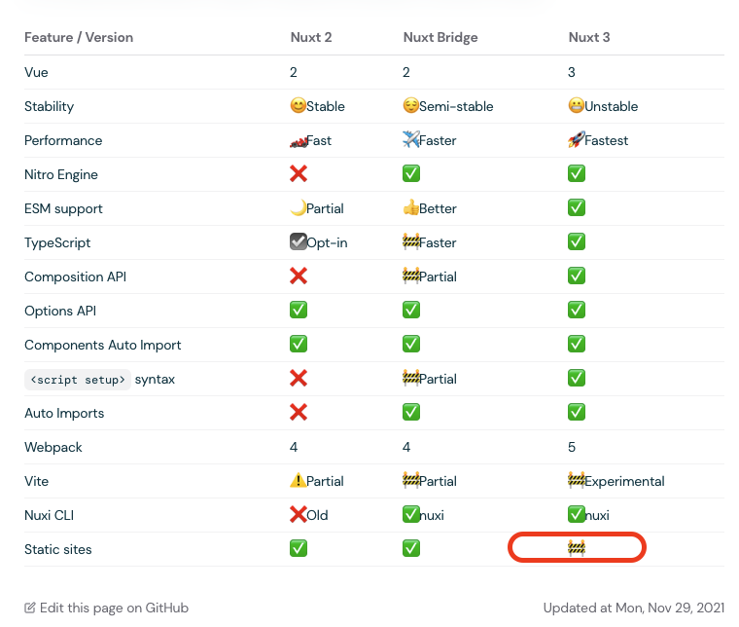This screenshot has width=739, height=627.
Task: Click Nuxt Bridge green check for Auto Imports
Action: point(411,413)
